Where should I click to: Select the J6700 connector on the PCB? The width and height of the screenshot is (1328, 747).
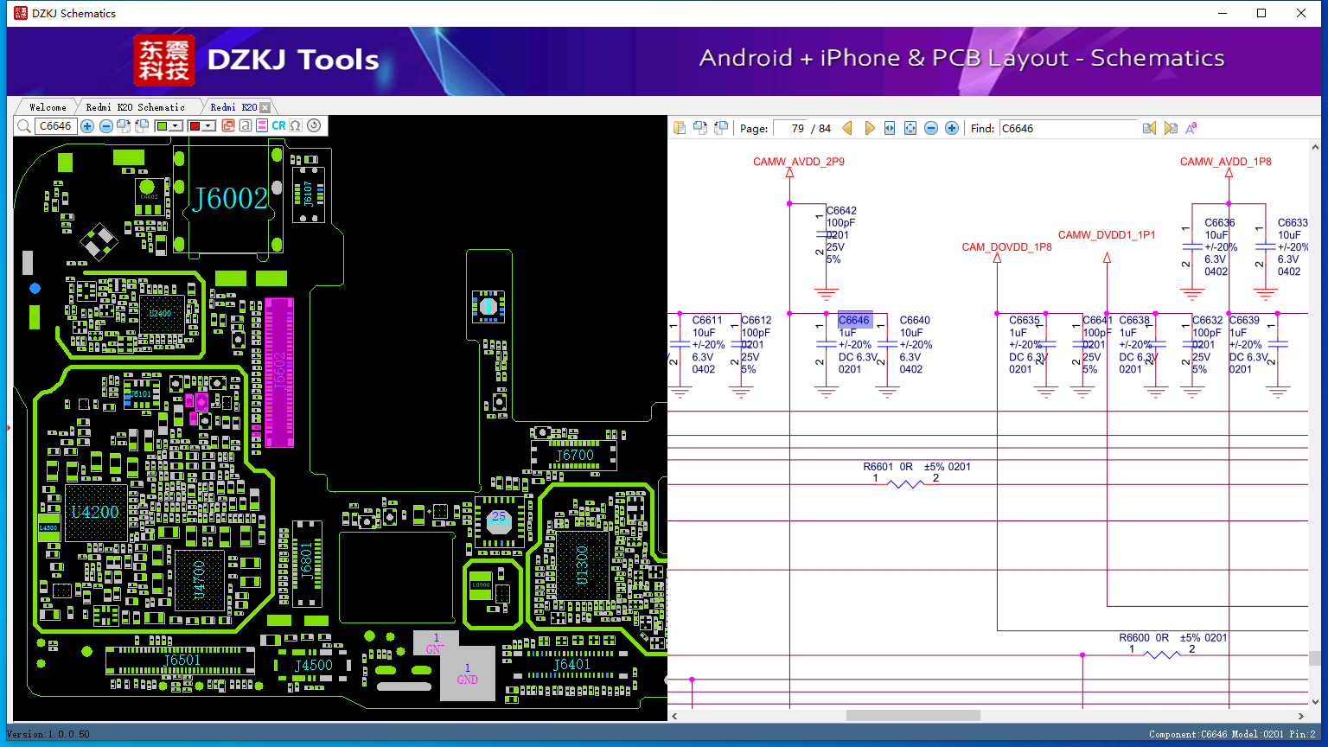tap(574, 455)
